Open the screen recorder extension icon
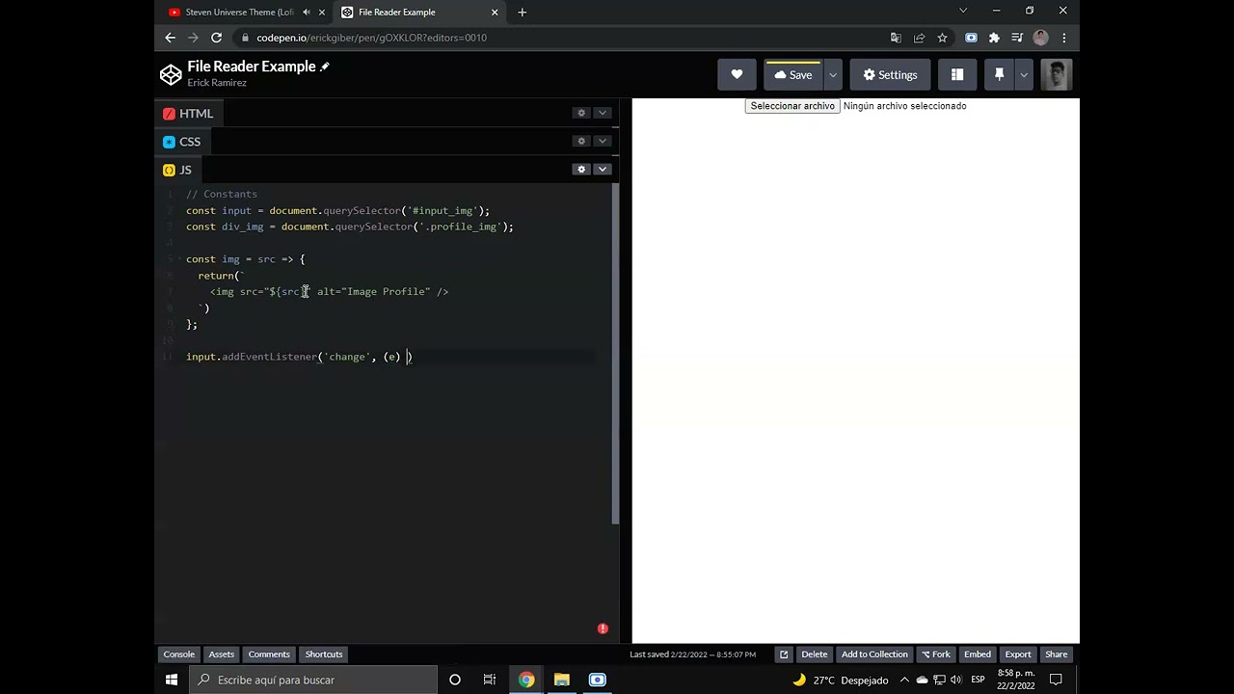The image size is (1234, 694). (x=971, y=38)
